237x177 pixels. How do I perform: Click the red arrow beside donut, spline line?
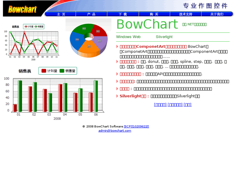117,61
